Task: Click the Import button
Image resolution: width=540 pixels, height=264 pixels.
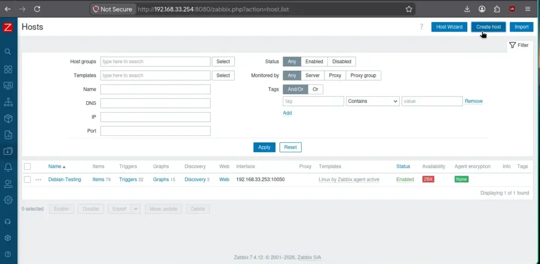Action: [x=522, y=27]
